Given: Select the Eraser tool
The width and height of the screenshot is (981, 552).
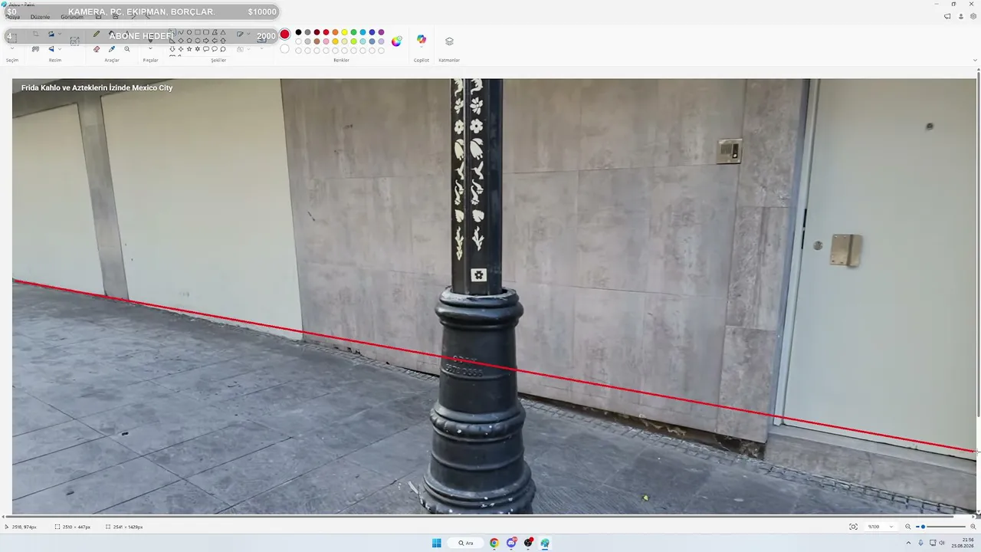Looking at the screenshot, I should (x=97, y=49).
